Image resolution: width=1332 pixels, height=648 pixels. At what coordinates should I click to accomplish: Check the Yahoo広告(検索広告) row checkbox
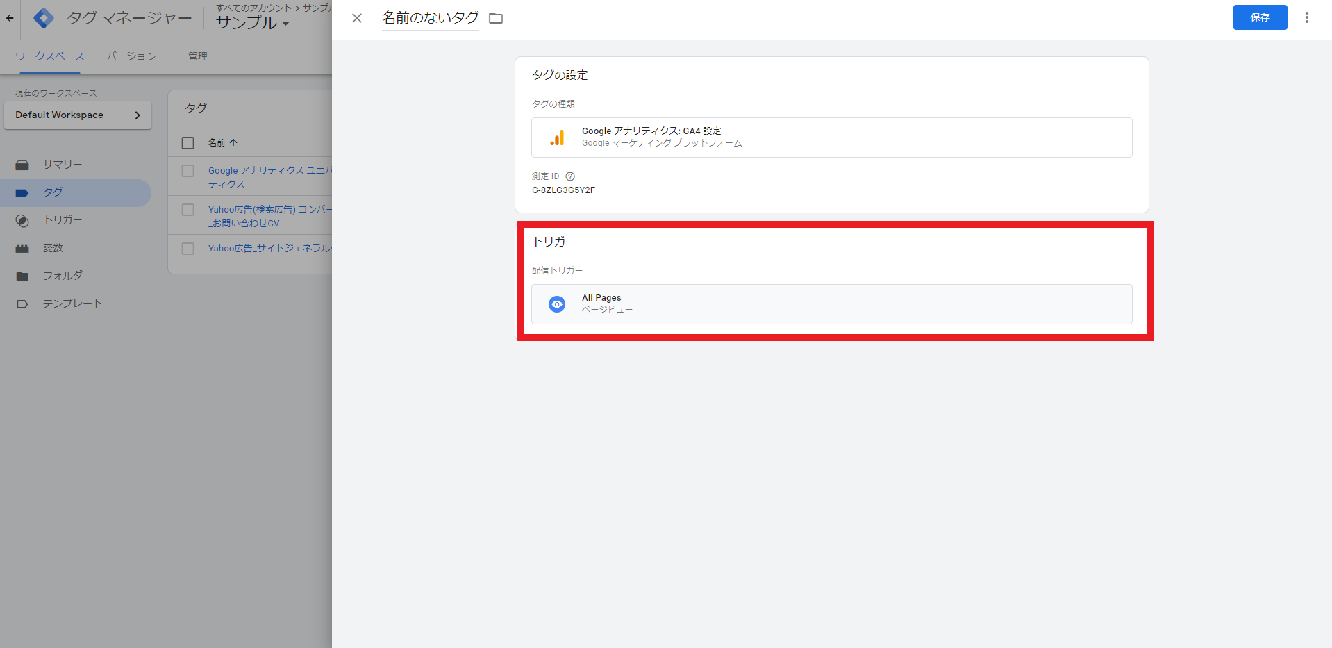click(188, 210)
